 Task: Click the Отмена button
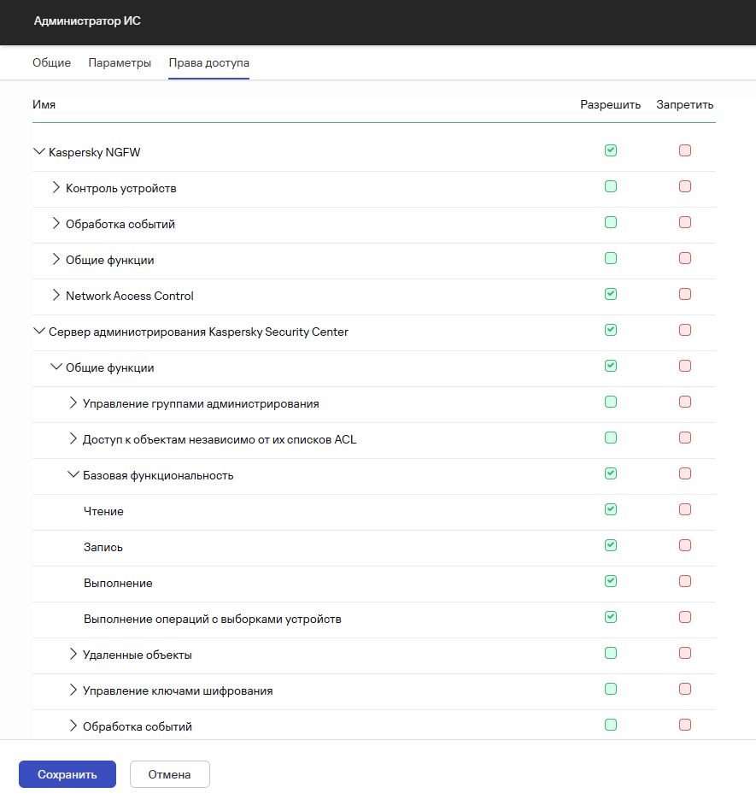tap(170, 774)
